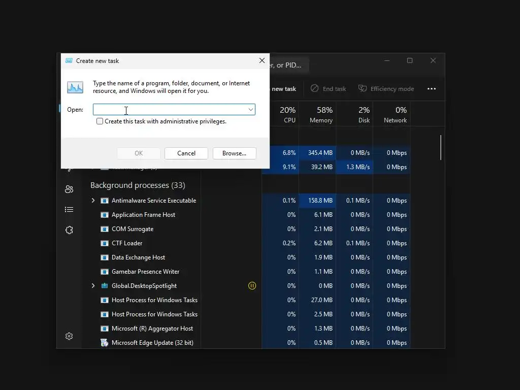520x390 pixels.
Task: Click the CTF Loader process name
Action: (x=127, y=243)
